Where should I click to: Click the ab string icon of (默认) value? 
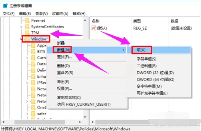[94, 28]
